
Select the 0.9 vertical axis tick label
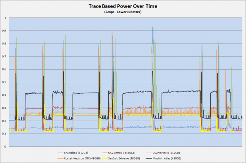click(x=4, y=31)
